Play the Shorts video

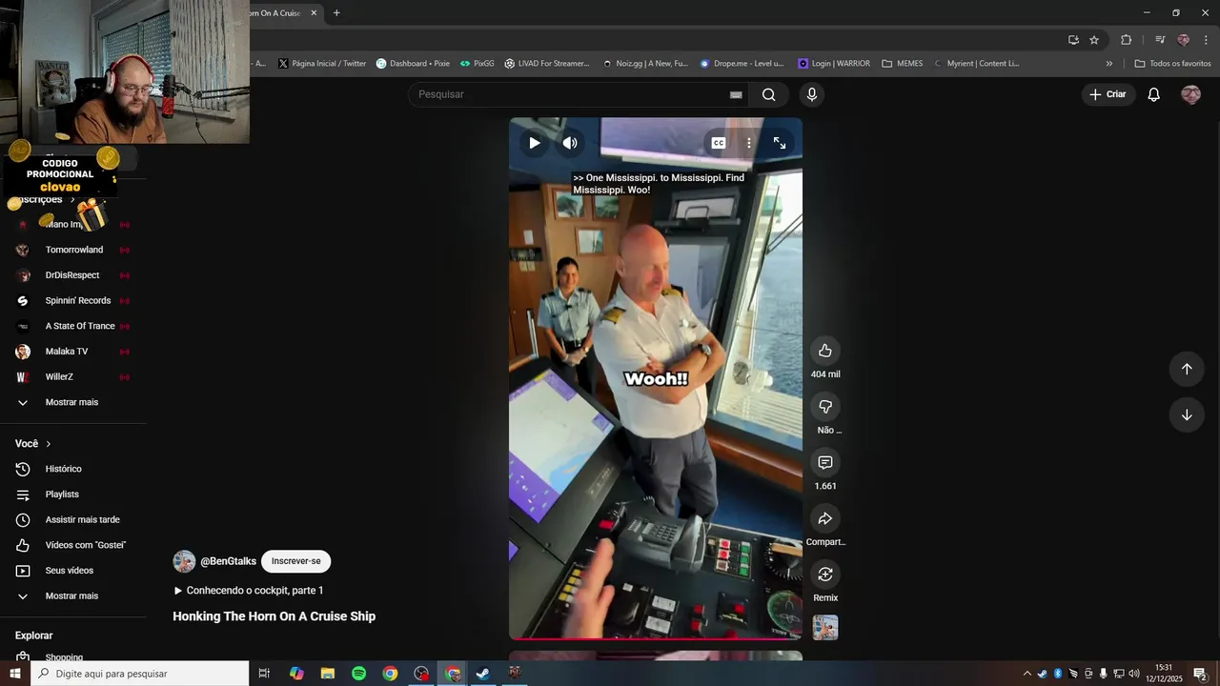[x=535, y=143]
